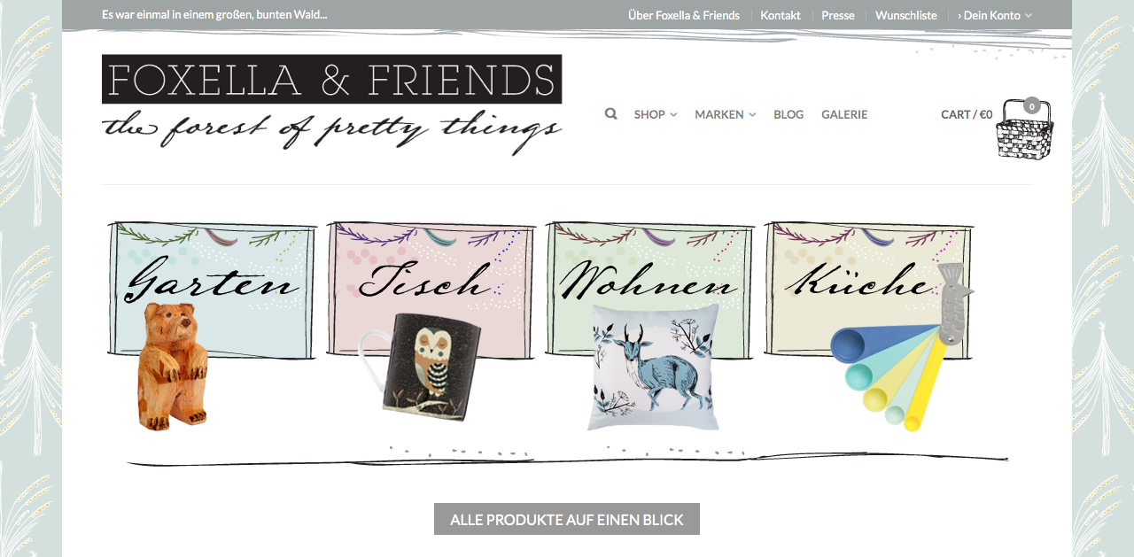Viewport: 1134px width, 557px height.
Task: Go to the GALERIE page
Action: tap(844, 114)
